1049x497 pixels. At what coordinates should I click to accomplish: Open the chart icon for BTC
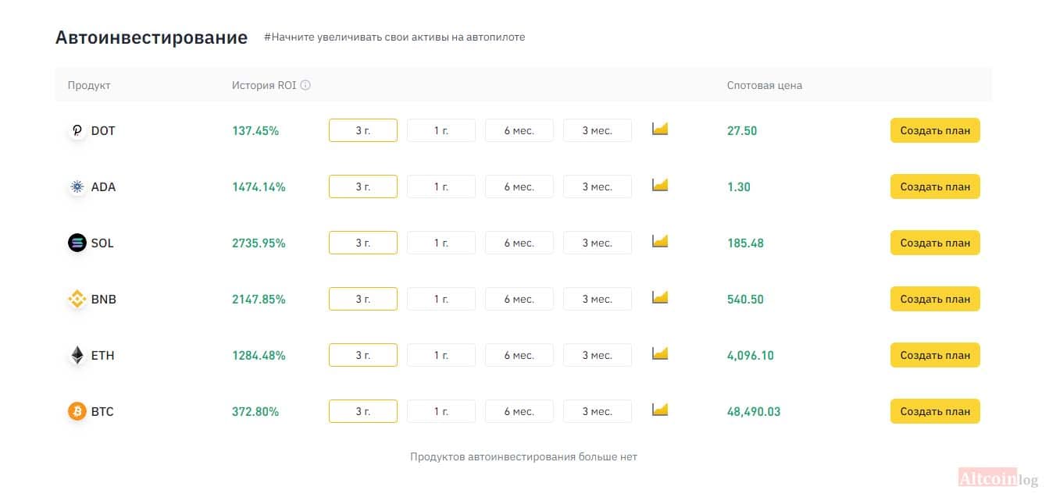[660, 410]
